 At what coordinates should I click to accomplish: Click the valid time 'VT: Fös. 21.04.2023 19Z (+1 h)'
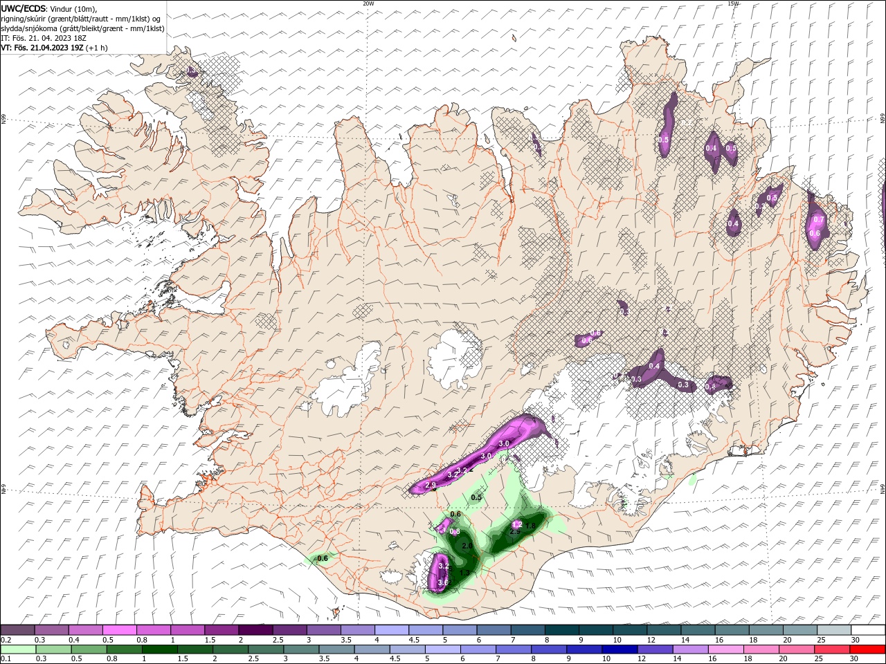click(x=54, y=48)
